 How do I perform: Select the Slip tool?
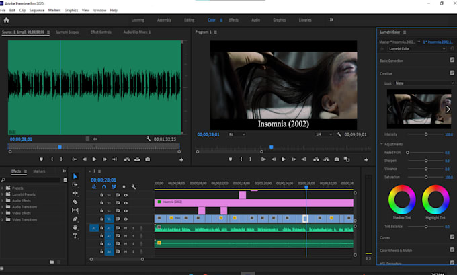(x=75, y=210)
